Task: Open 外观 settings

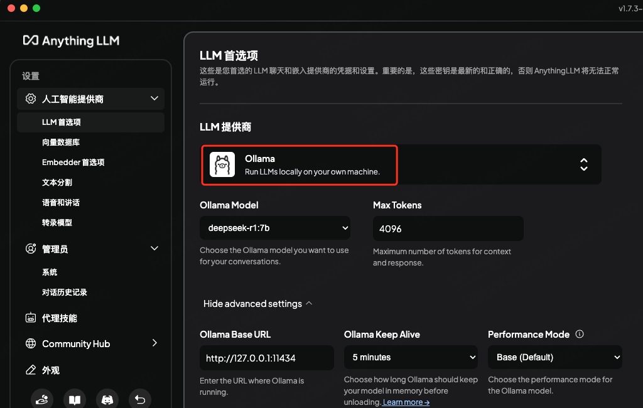Action: click(x=51, y=370)
